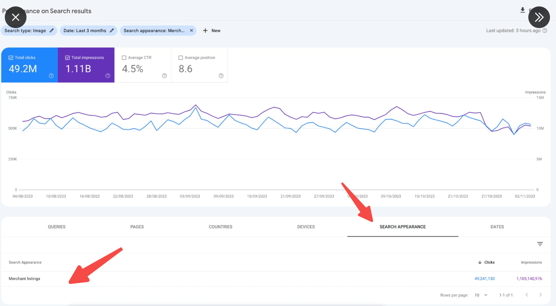
Task: Click the 49,241,130 clicks value
Action: [x=485, y=279]
